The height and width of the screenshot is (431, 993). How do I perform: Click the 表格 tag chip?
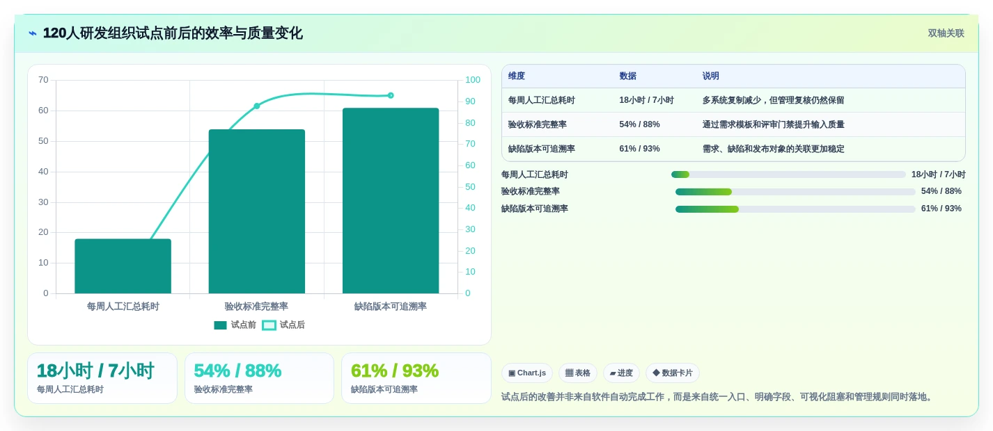578,373
